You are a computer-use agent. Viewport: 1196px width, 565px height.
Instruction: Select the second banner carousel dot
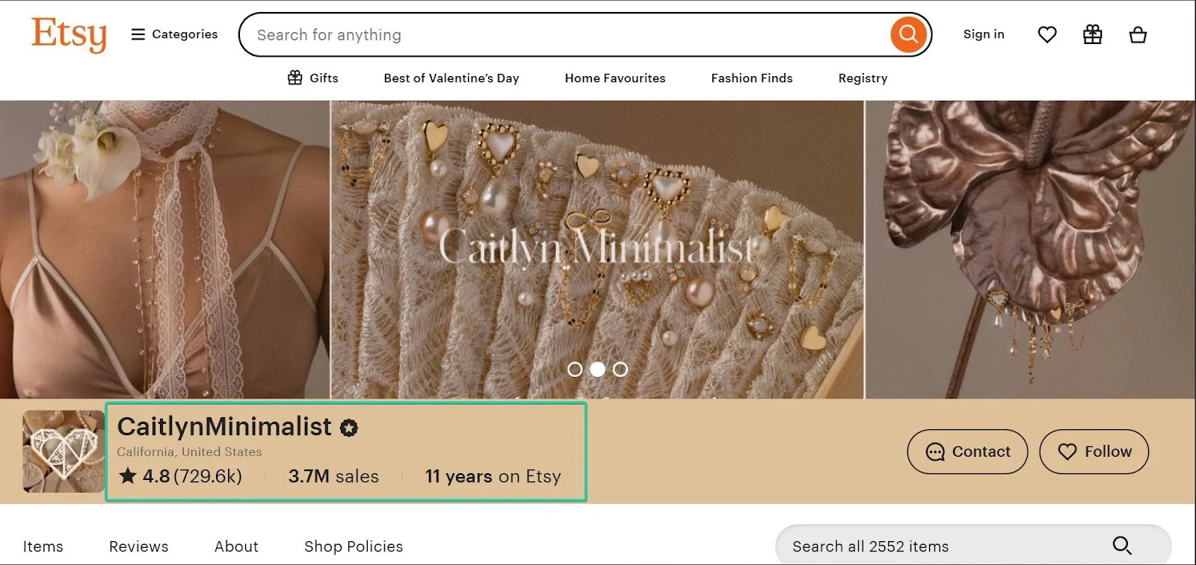(597, 369)
